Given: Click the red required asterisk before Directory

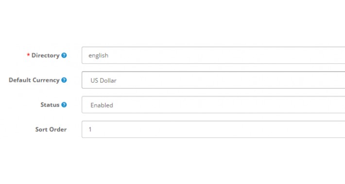Looking at the screenshot, I should 28,55.
